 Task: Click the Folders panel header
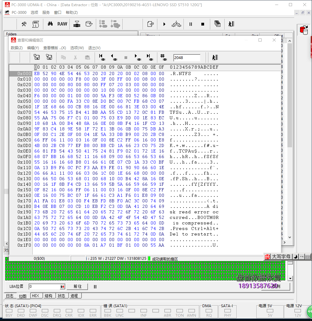tap(71, 34)
